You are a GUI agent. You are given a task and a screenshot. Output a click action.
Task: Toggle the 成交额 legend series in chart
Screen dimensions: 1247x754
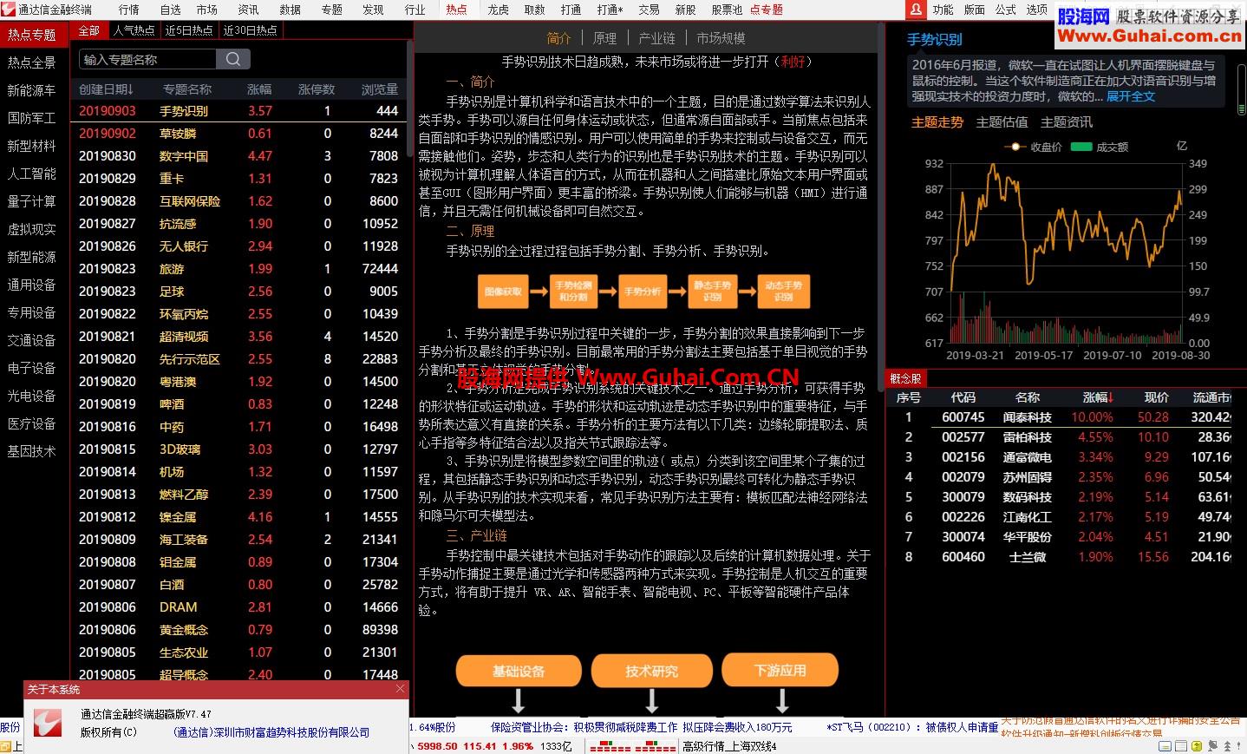tap(1100, 147)
